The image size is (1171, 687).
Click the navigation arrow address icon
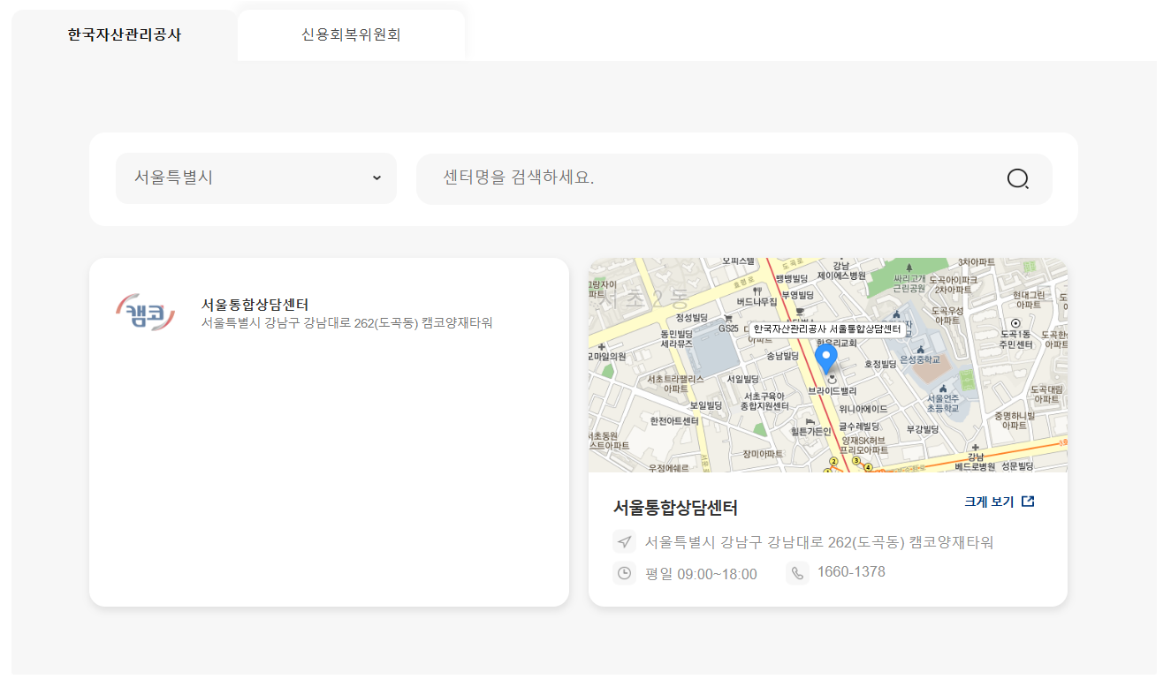click(624, 541)
